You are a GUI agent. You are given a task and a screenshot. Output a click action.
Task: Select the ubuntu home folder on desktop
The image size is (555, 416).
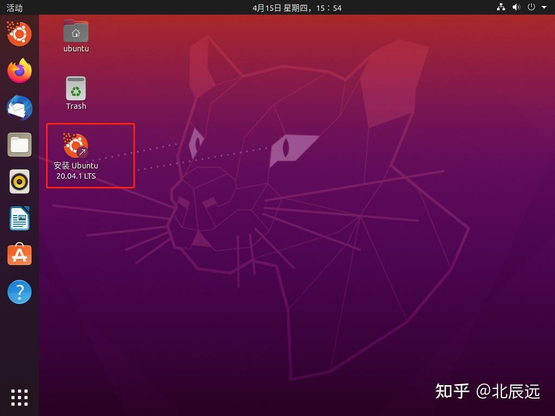click(76, 36)
